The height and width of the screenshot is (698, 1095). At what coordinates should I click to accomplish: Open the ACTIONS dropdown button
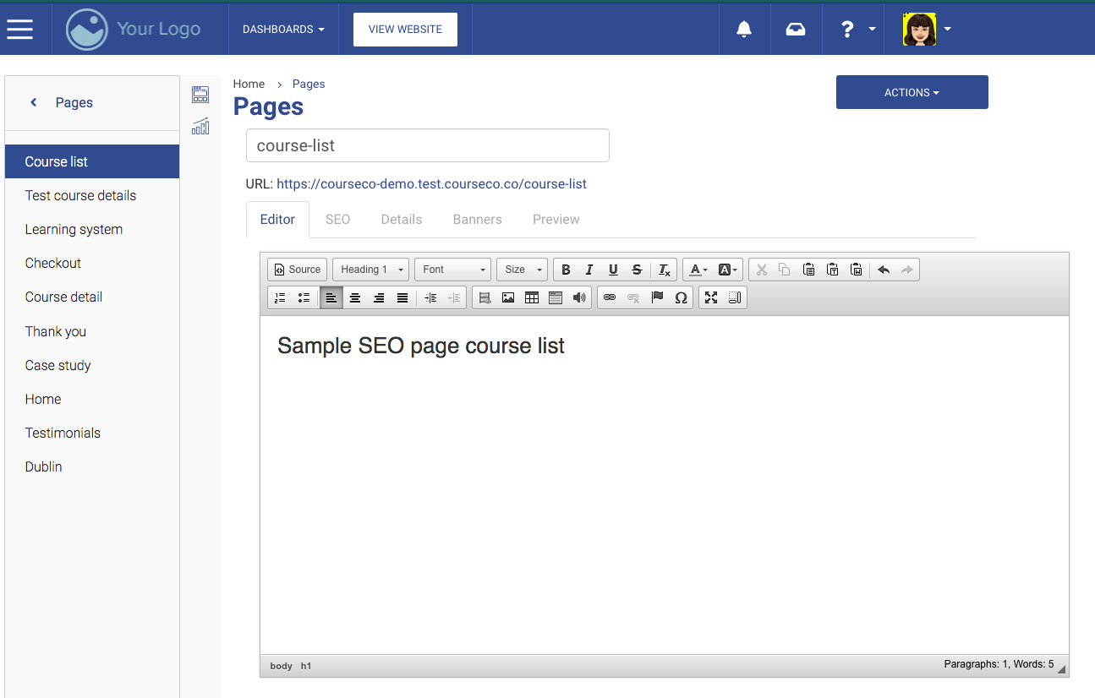click(x=912, y=92)
